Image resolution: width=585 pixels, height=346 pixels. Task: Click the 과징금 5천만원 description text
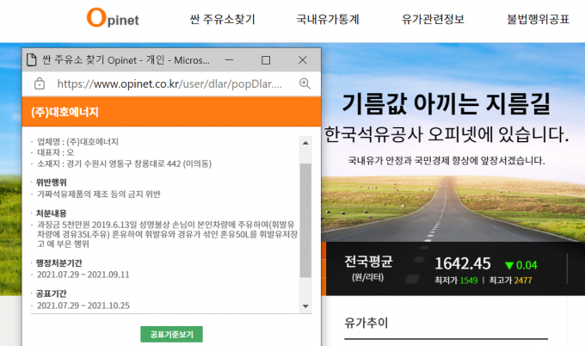tap(167, 234)
